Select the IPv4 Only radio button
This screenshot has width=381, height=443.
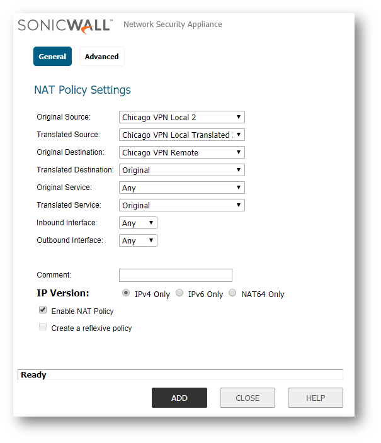click(x=126, y=293)
